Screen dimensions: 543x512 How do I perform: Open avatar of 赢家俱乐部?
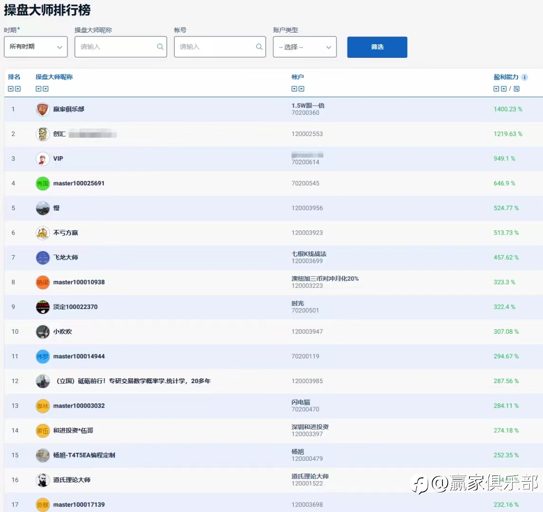pyautogui.click(x=43, y=110)
